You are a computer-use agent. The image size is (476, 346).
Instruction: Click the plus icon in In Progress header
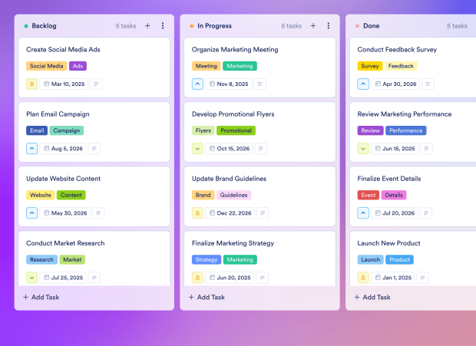(x=313, y=26)
